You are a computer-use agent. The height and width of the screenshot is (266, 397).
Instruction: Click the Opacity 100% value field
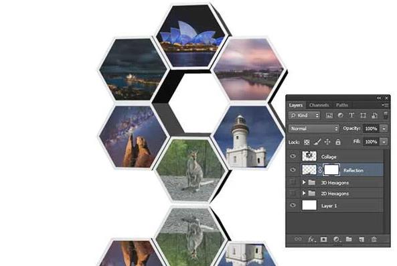click(372, 129)
